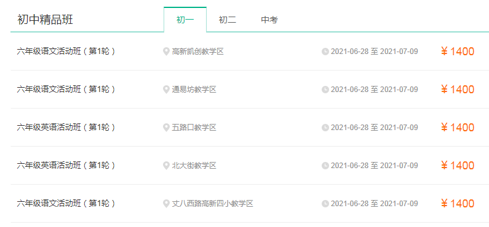
Task: Click location pin icon beside 高新凯创教学区
Action: (x=166, y=52)
